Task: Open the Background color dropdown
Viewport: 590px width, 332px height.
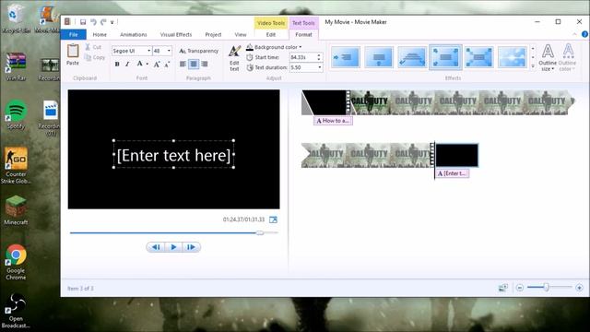Action: [x=274, y=47]
